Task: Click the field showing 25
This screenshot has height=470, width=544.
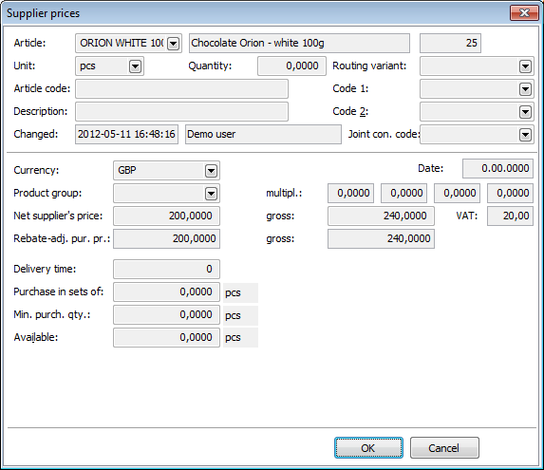Action: (450, 44)
